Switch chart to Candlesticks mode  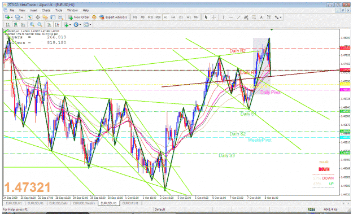[15, 24]
